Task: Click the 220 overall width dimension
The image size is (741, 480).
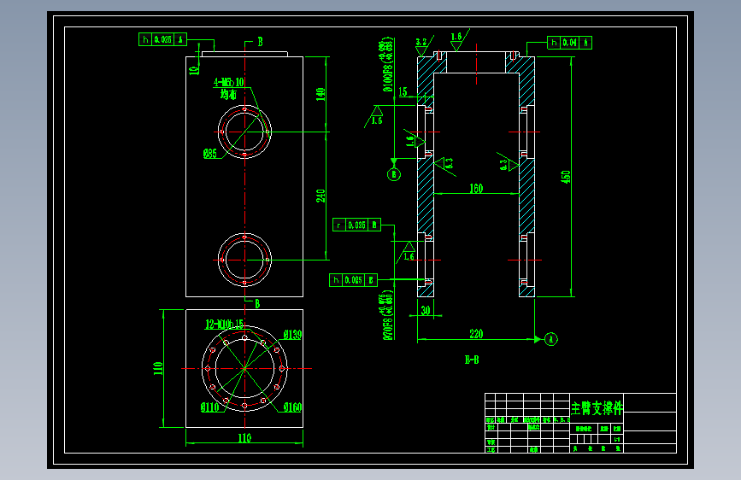Action: pos(476,334)
